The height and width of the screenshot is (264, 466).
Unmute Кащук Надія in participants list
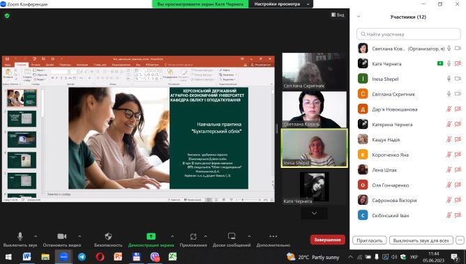tap(449, 139)
